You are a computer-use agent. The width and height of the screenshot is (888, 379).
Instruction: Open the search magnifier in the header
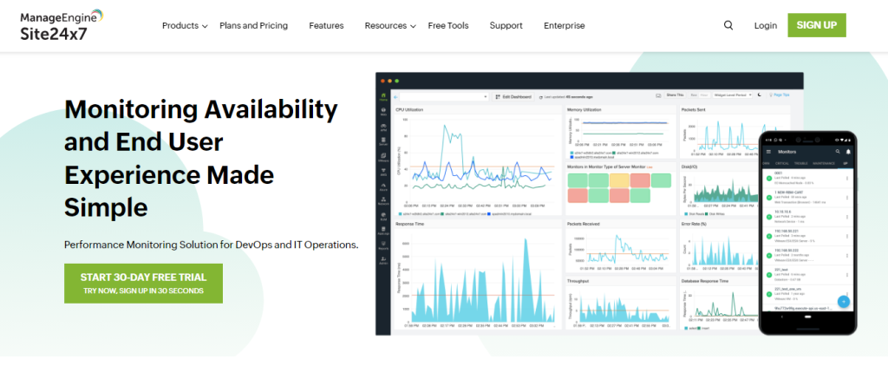[x=728, y=25]
